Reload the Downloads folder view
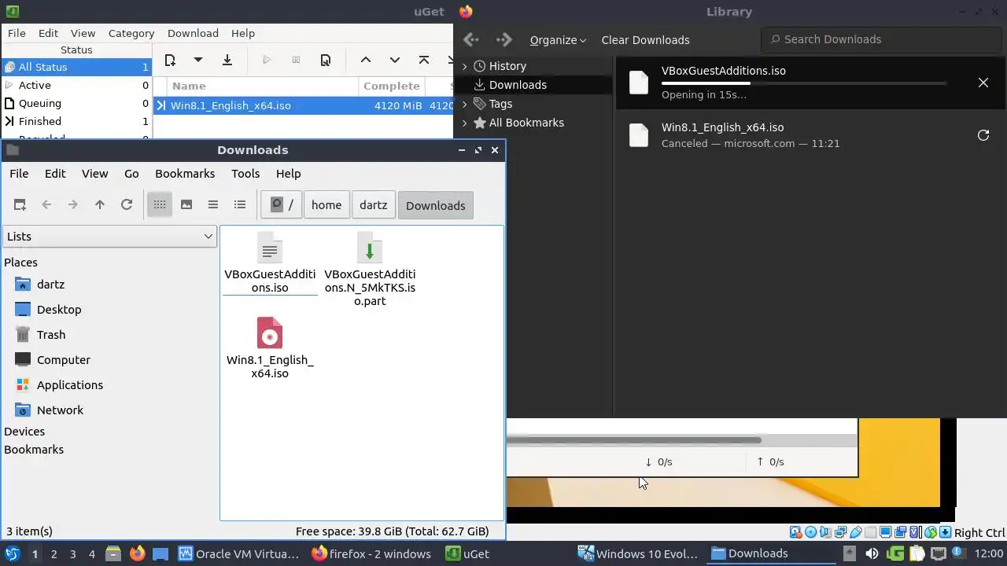1007x566 pixels. click(127, 205)
